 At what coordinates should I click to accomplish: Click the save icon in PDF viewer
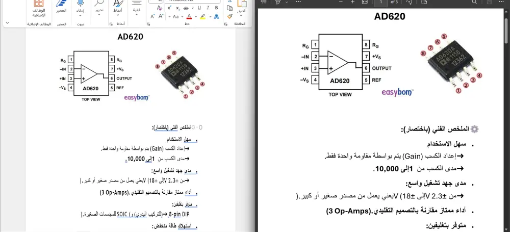pos(489,2)
